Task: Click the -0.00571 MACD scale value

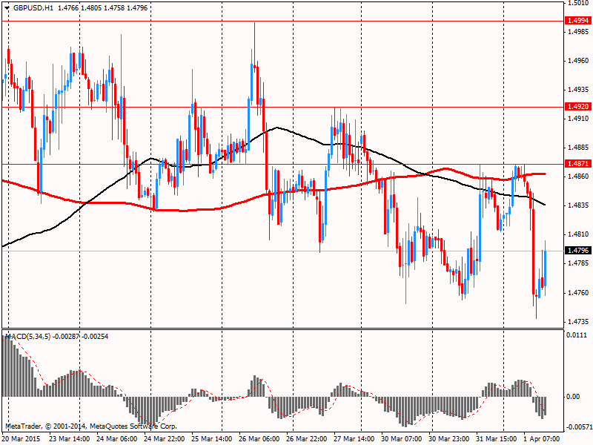Action: click(x=578, y=427)
